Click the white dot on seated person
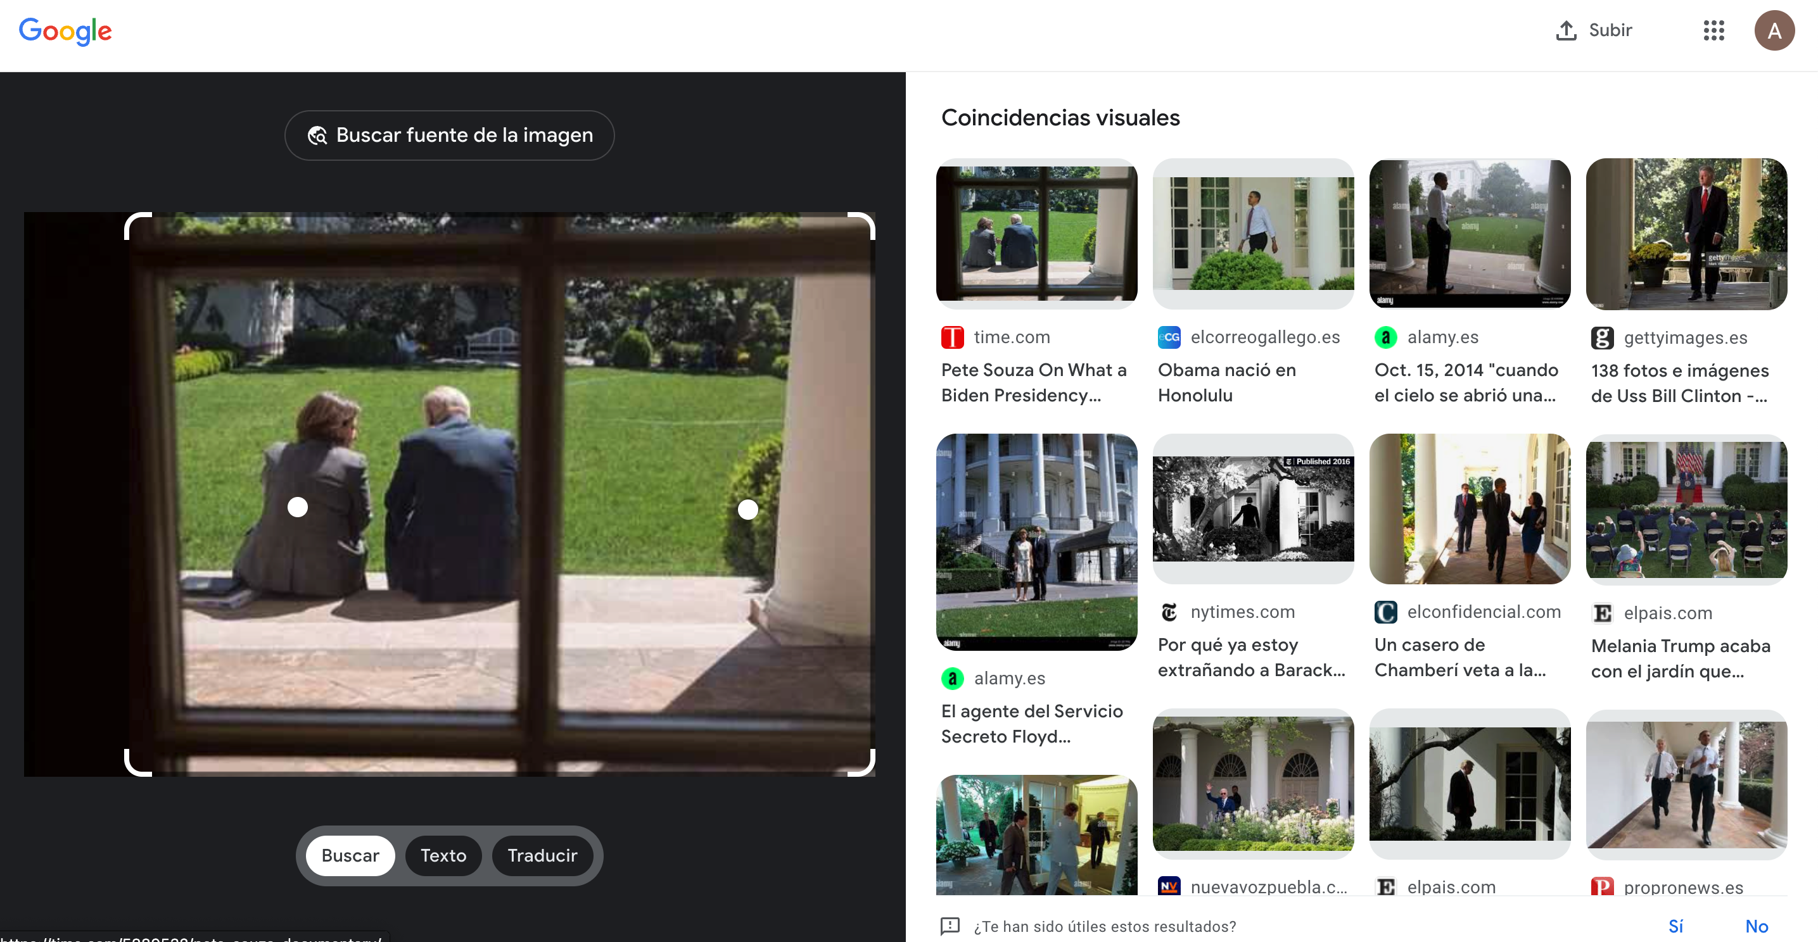Image resolution: width=1818 pixels, height=942 pixels. point(298,507)
